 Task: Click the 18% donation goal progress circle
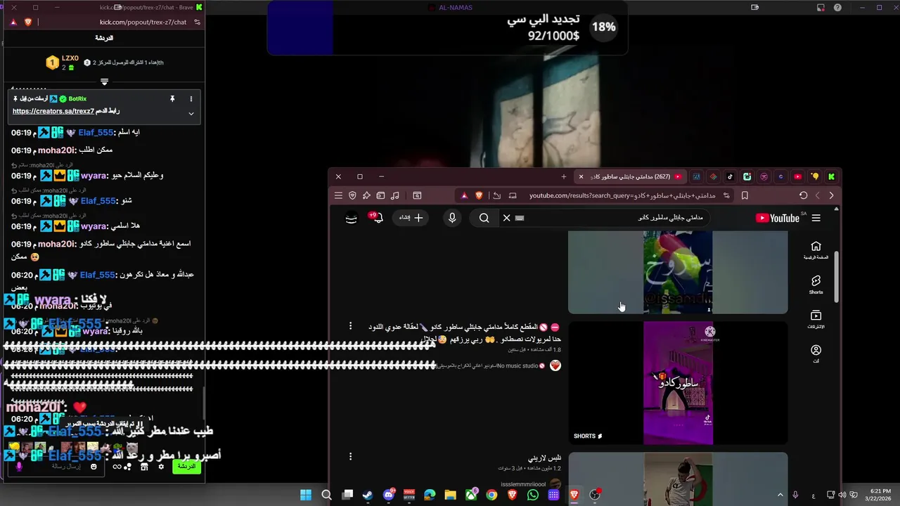[603, 27]
